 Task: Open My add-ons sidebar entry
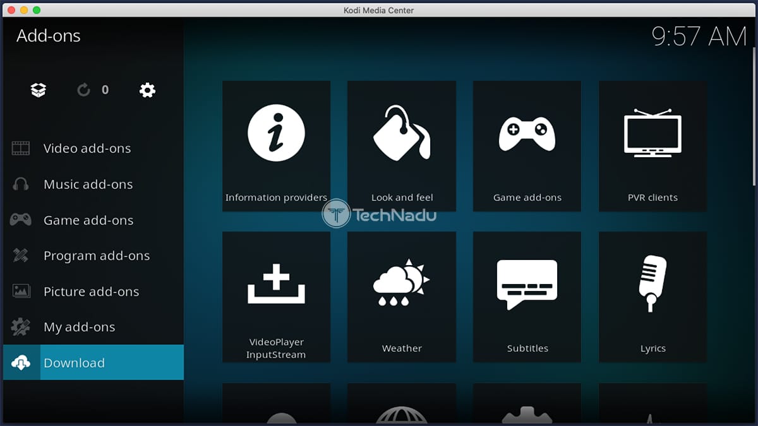[x=93, y=327]
